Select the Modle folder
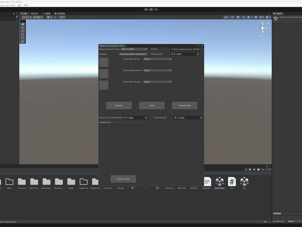This screenshot has height=227, width=302. (x=71, y=183)
